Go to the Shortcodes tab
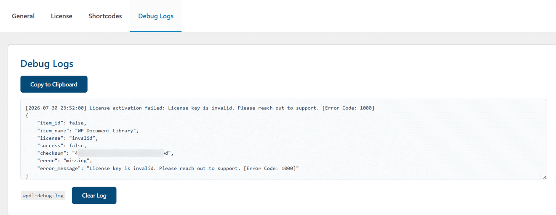 105,16
